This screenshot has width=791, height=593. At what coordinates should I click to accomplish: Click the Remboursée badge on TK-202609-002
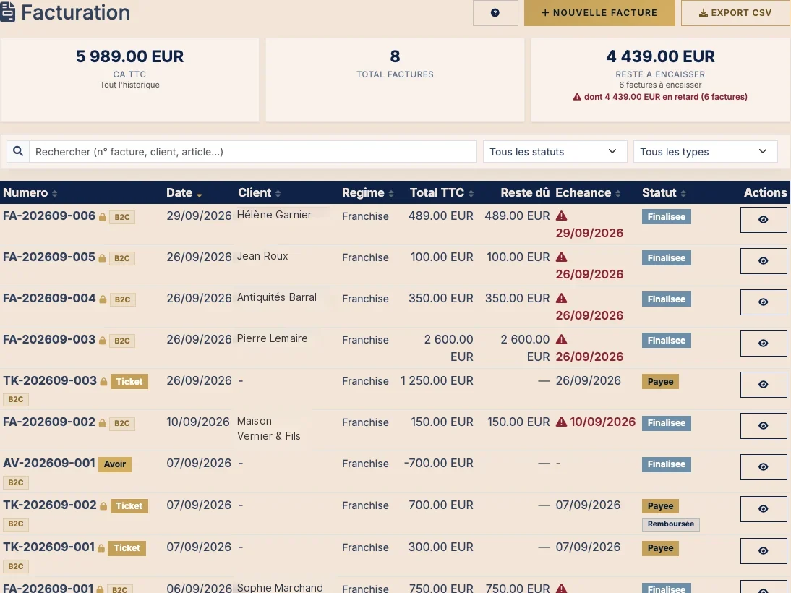pyautogui.click(x=670, y=524)
